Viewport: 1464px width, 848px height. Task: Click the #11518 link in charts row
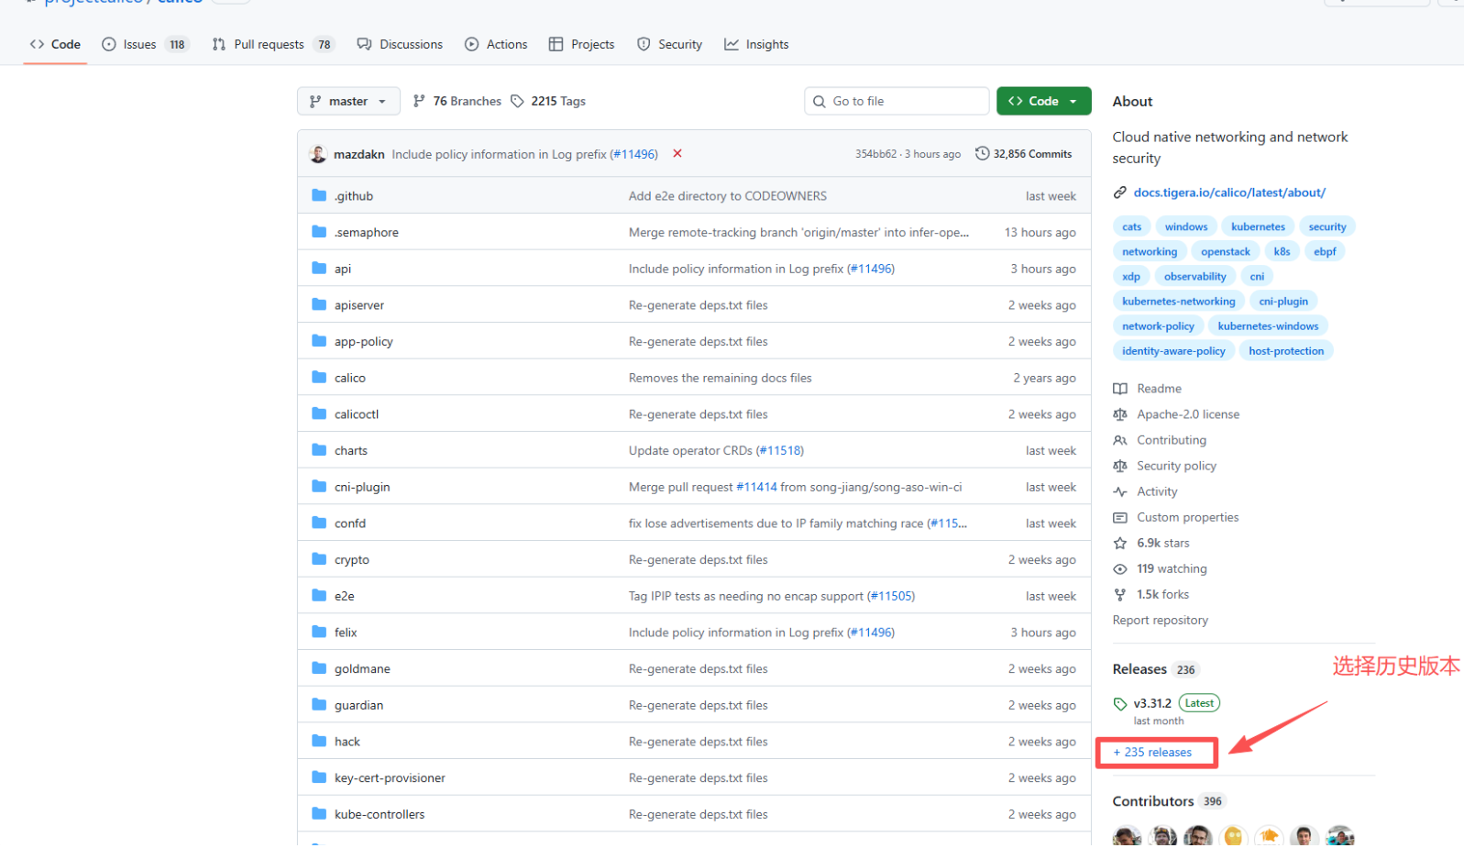coord(781,450)
